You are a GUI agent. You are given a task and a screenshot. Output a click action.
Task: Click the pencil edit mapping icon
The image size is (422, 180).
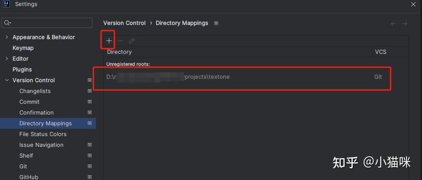click(132, 41)
